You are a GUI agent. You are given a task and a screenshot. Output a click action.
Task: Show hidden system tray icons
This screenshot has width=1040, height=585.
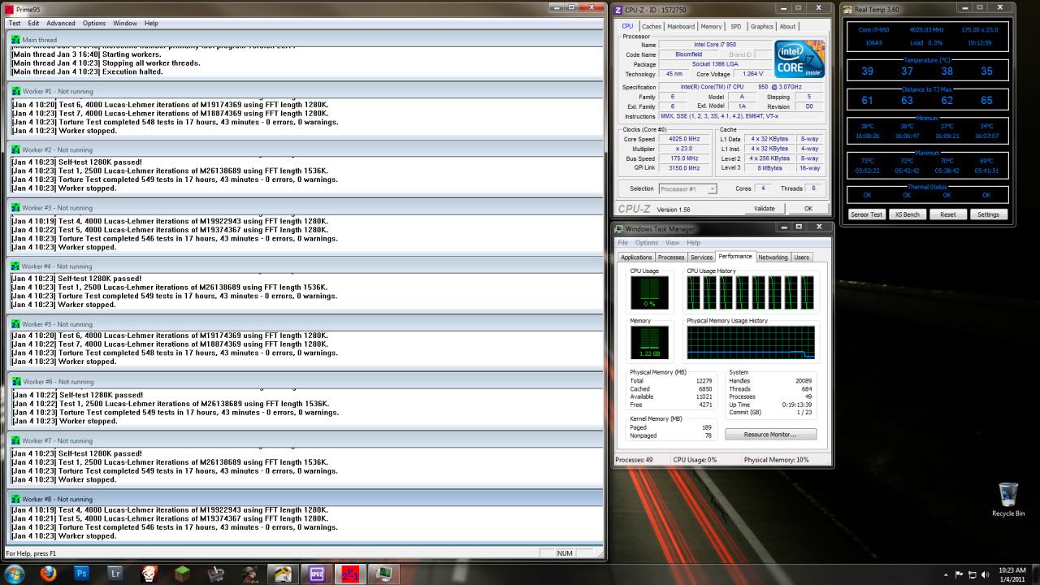pos(946,574)
